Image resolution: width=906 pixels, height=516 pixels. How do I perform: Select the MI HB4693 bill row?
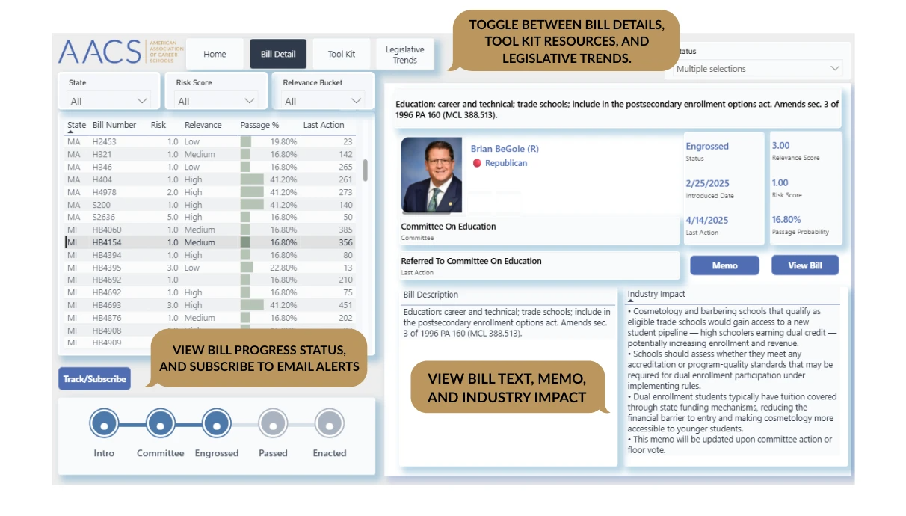point(210,305)
